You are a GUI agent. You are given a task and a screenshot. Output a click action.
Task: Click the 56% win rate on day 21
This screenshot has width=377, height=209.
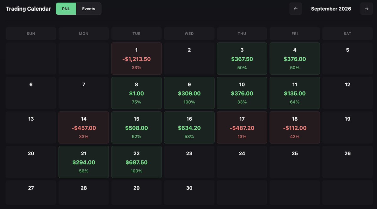pos(84,171)
